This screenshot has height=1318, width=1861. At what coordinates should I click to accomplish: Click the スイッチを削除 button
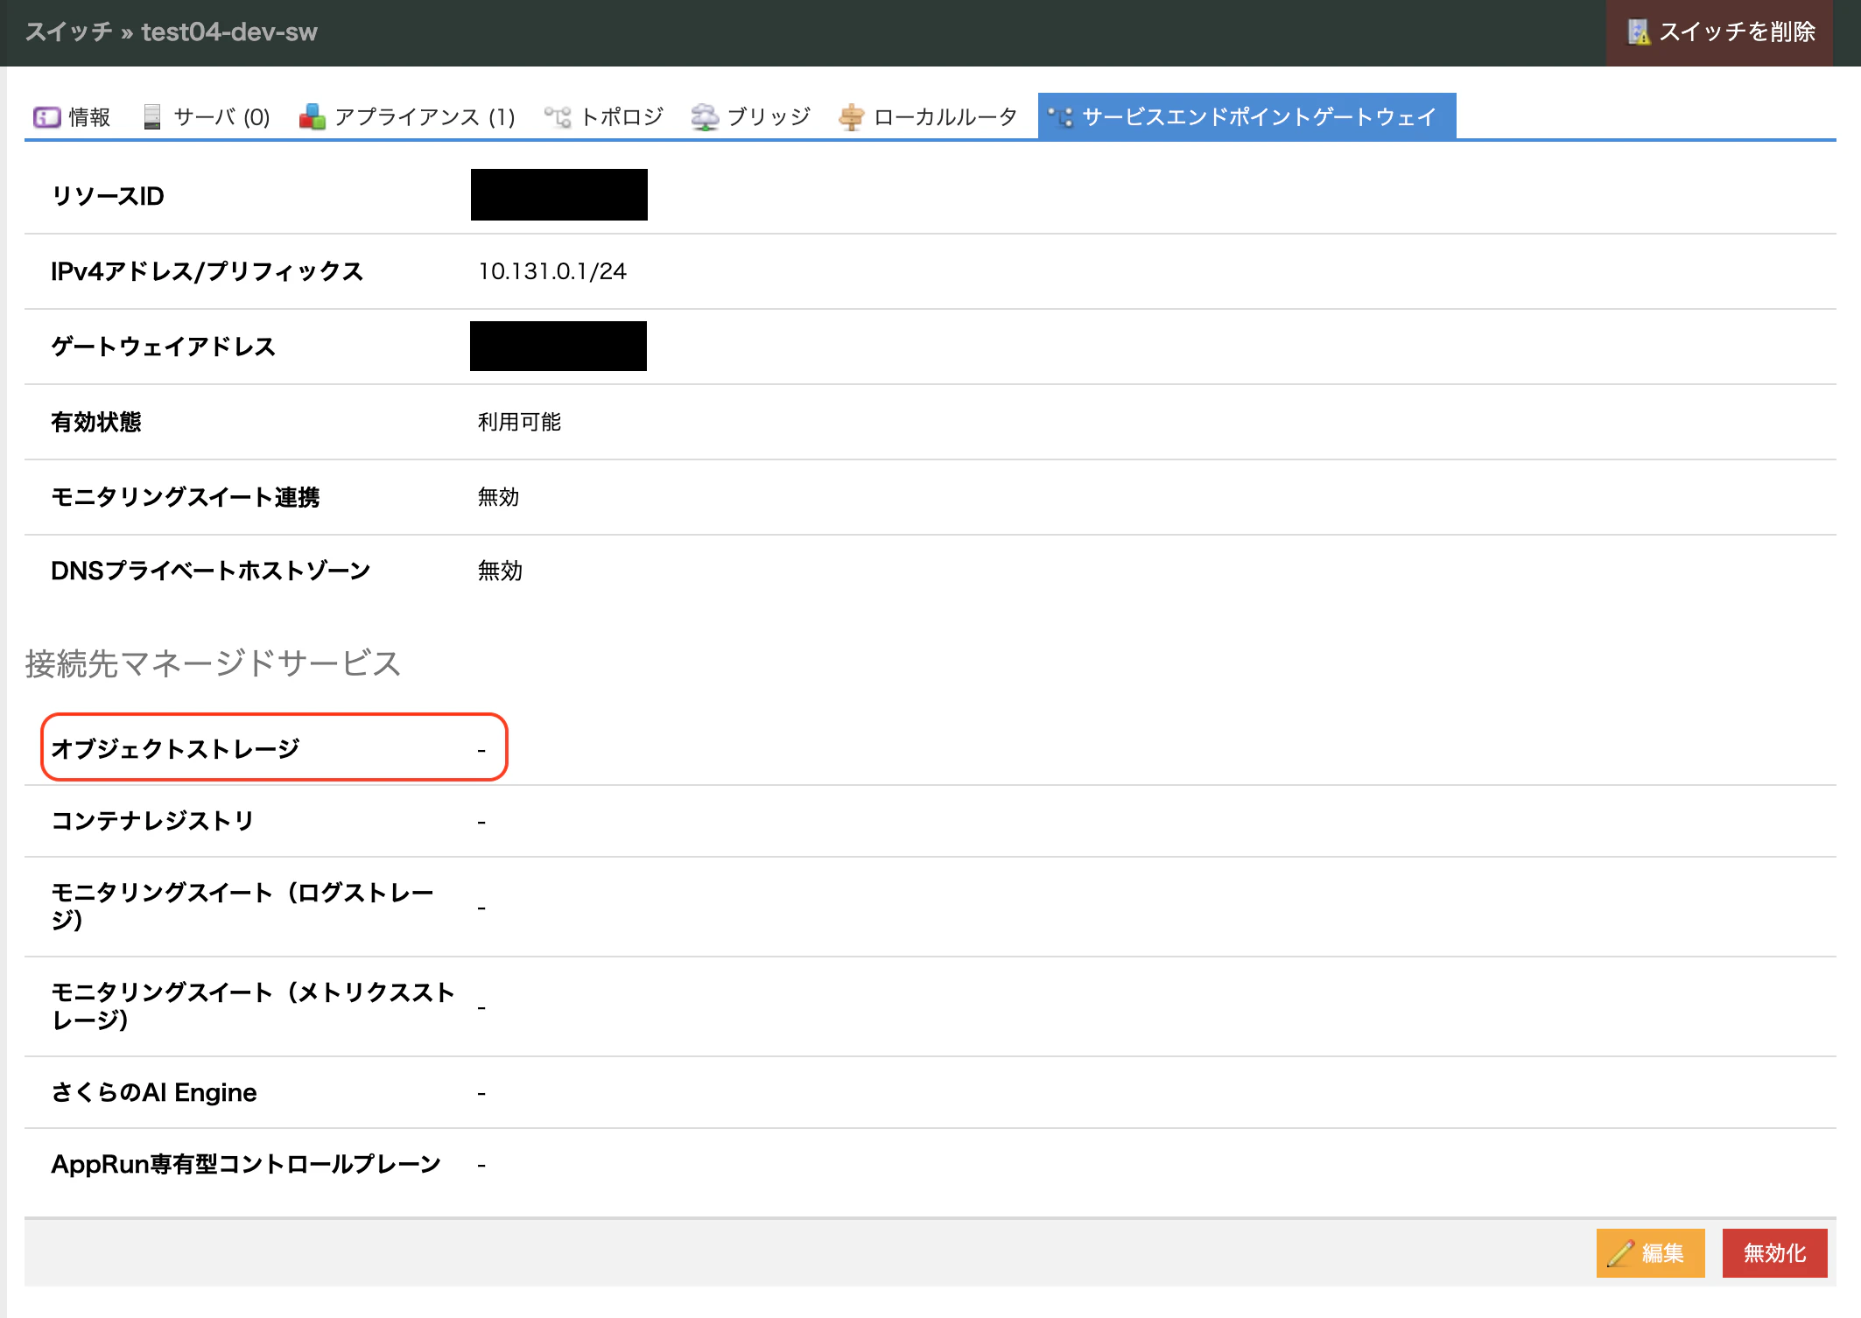pyautogui.click(x=1720, y=32)
